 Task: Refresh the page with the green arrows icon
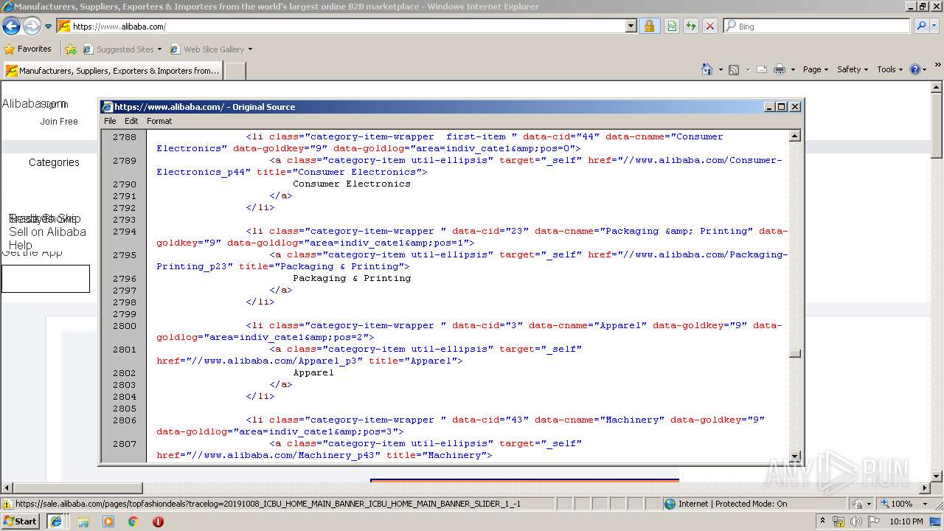coord(690,27)
